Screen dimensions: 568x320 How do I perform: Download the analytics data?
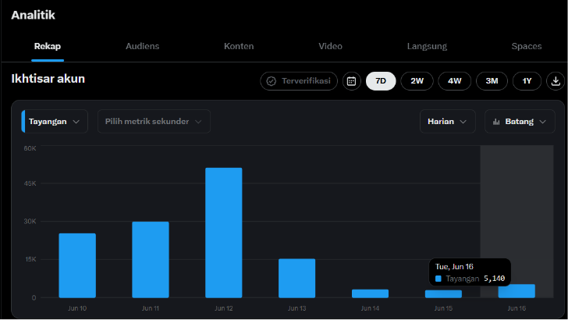(556, 81)
